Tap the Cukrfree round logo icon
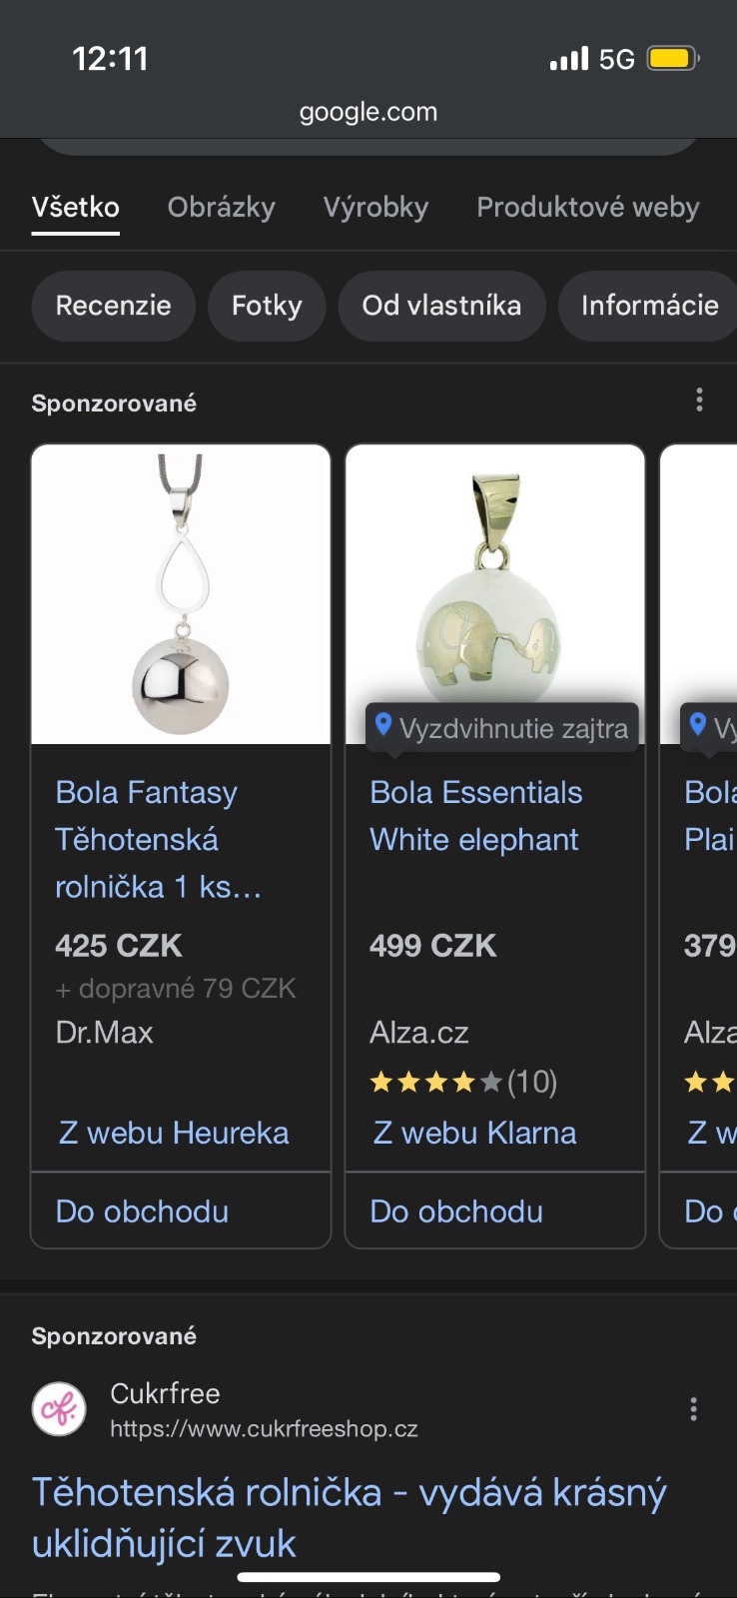 59,1409
